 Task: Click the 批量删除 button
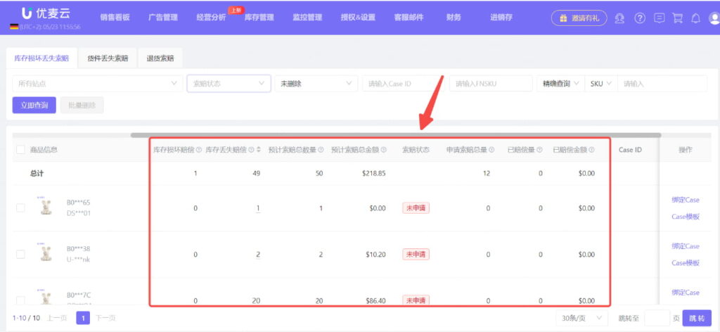click(82, 105)
